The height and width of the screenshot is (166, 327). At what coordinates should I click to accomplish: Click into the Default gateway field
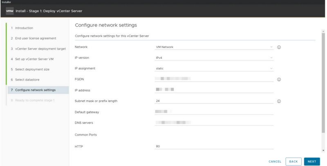click(214, 112)
